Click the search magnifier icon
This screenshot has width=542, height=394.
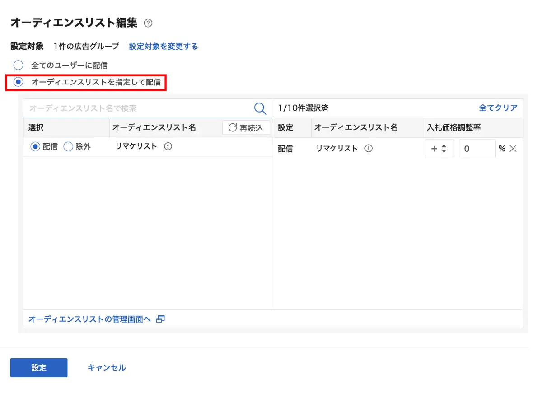click(260, 108)
